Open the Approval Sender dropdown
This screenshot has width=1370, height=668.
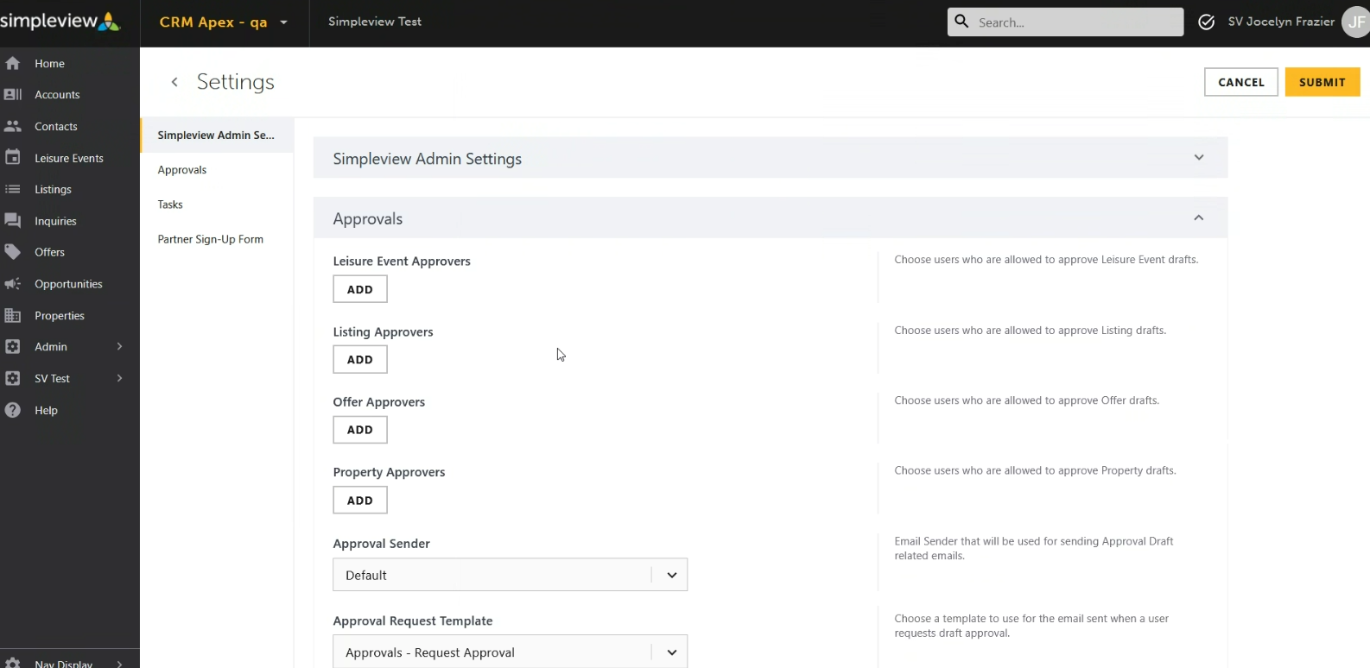coord(511,575)
